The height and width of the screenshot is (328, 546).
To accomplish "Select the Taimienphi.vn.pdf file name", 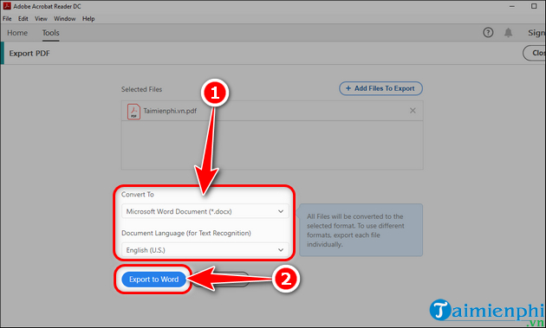I will 170,111.
